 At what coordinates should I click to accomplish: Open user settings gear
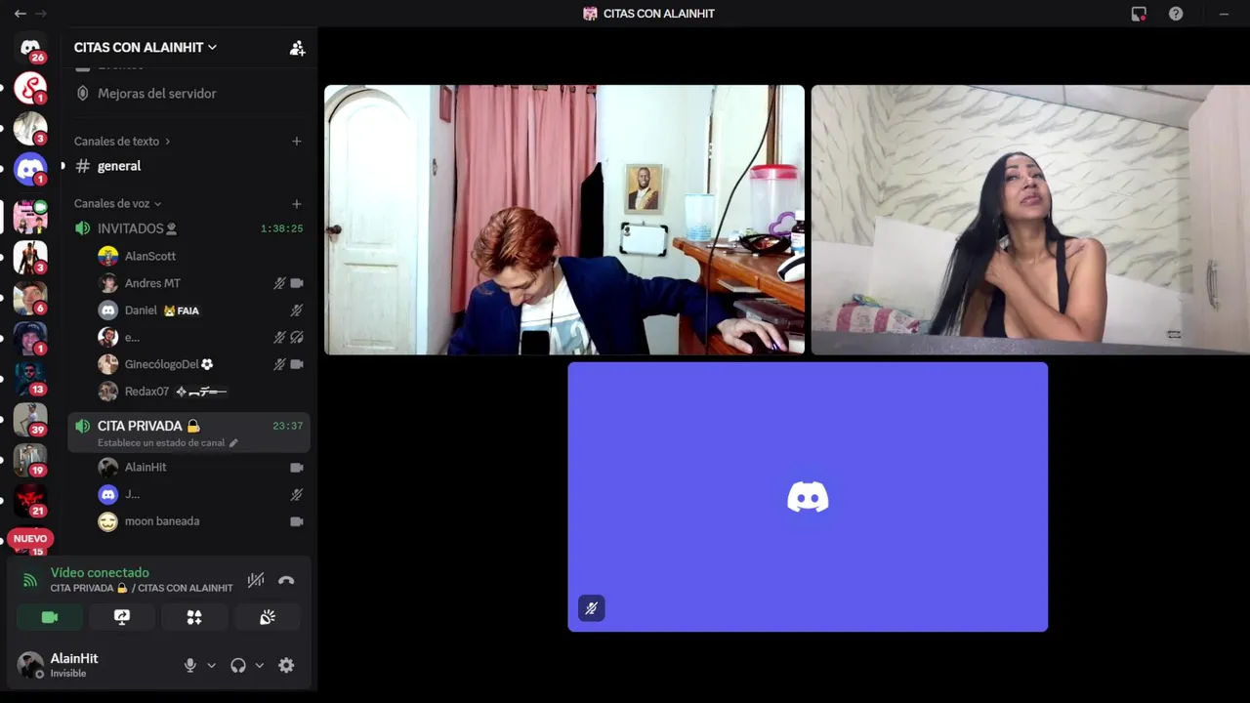(286, 666)
